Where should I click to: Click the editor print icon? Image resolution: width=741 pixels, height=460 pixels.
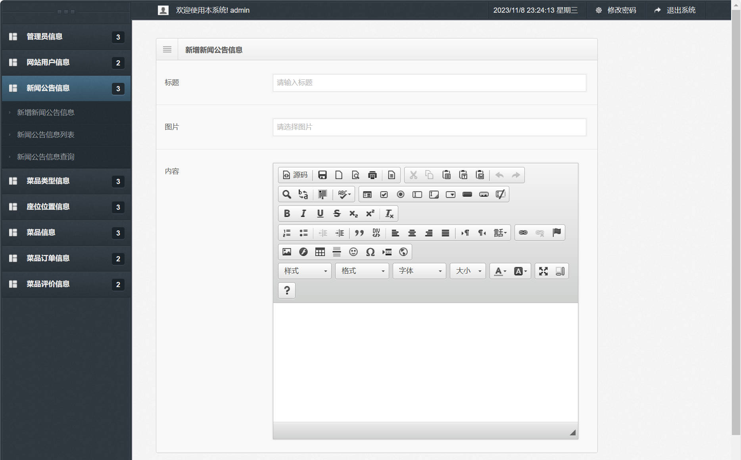click(x=372, y=175)
